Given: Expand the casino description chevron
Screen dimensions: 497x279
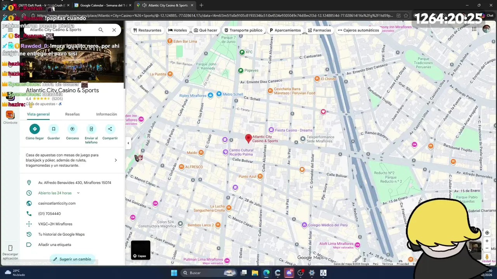Looking at the screenshot, I should point(116,160).
